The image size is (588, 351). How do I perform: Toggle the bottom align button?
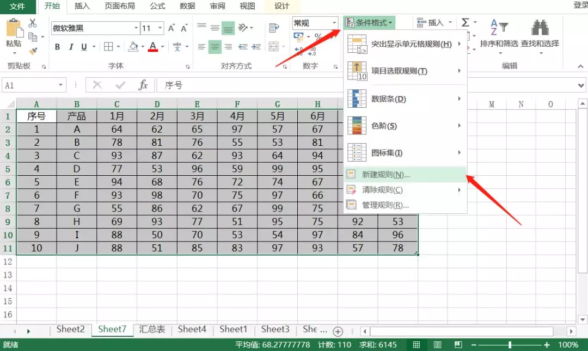pyautogui.click(x=228, y=28)
